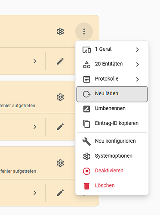Screen dimensions: 160x215
Task: Click the pencil edit icon in the top card
Action: coord(60,61)
